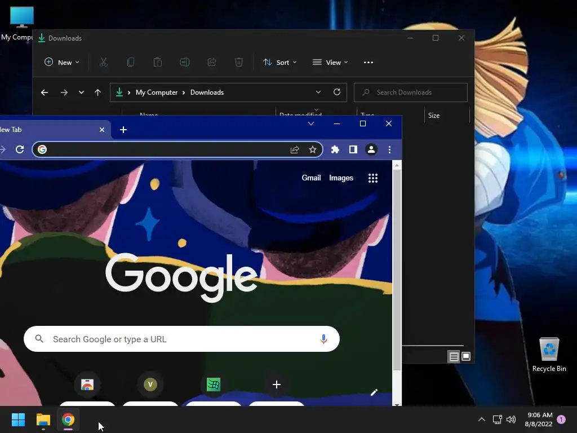Click Downloads in breadcrumb path
The image size is (577, 433).
click(207, 92)
